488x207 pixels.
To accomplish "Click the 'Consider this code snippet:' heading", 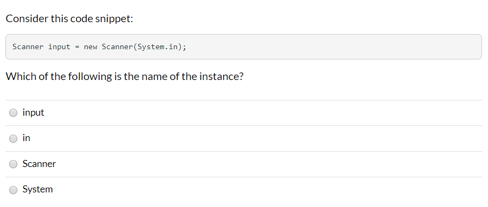I will click(x=69, y=18).
